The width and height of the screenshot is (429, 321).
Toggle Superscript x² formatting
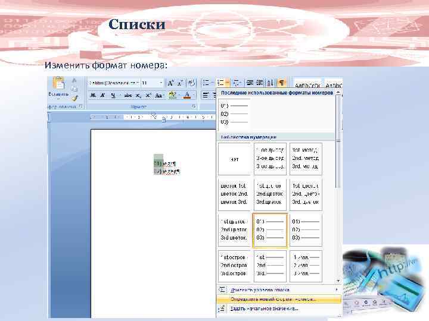tap(148, 95)
